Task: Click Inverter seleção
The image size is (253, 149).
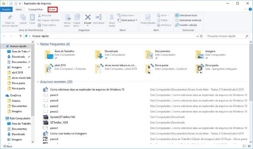Action: tap(186, 25)
